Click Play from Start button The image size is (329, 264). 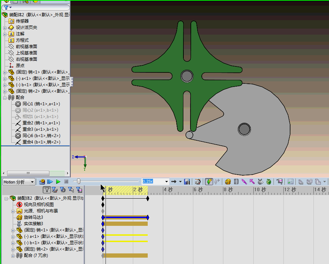pos(50,182)
